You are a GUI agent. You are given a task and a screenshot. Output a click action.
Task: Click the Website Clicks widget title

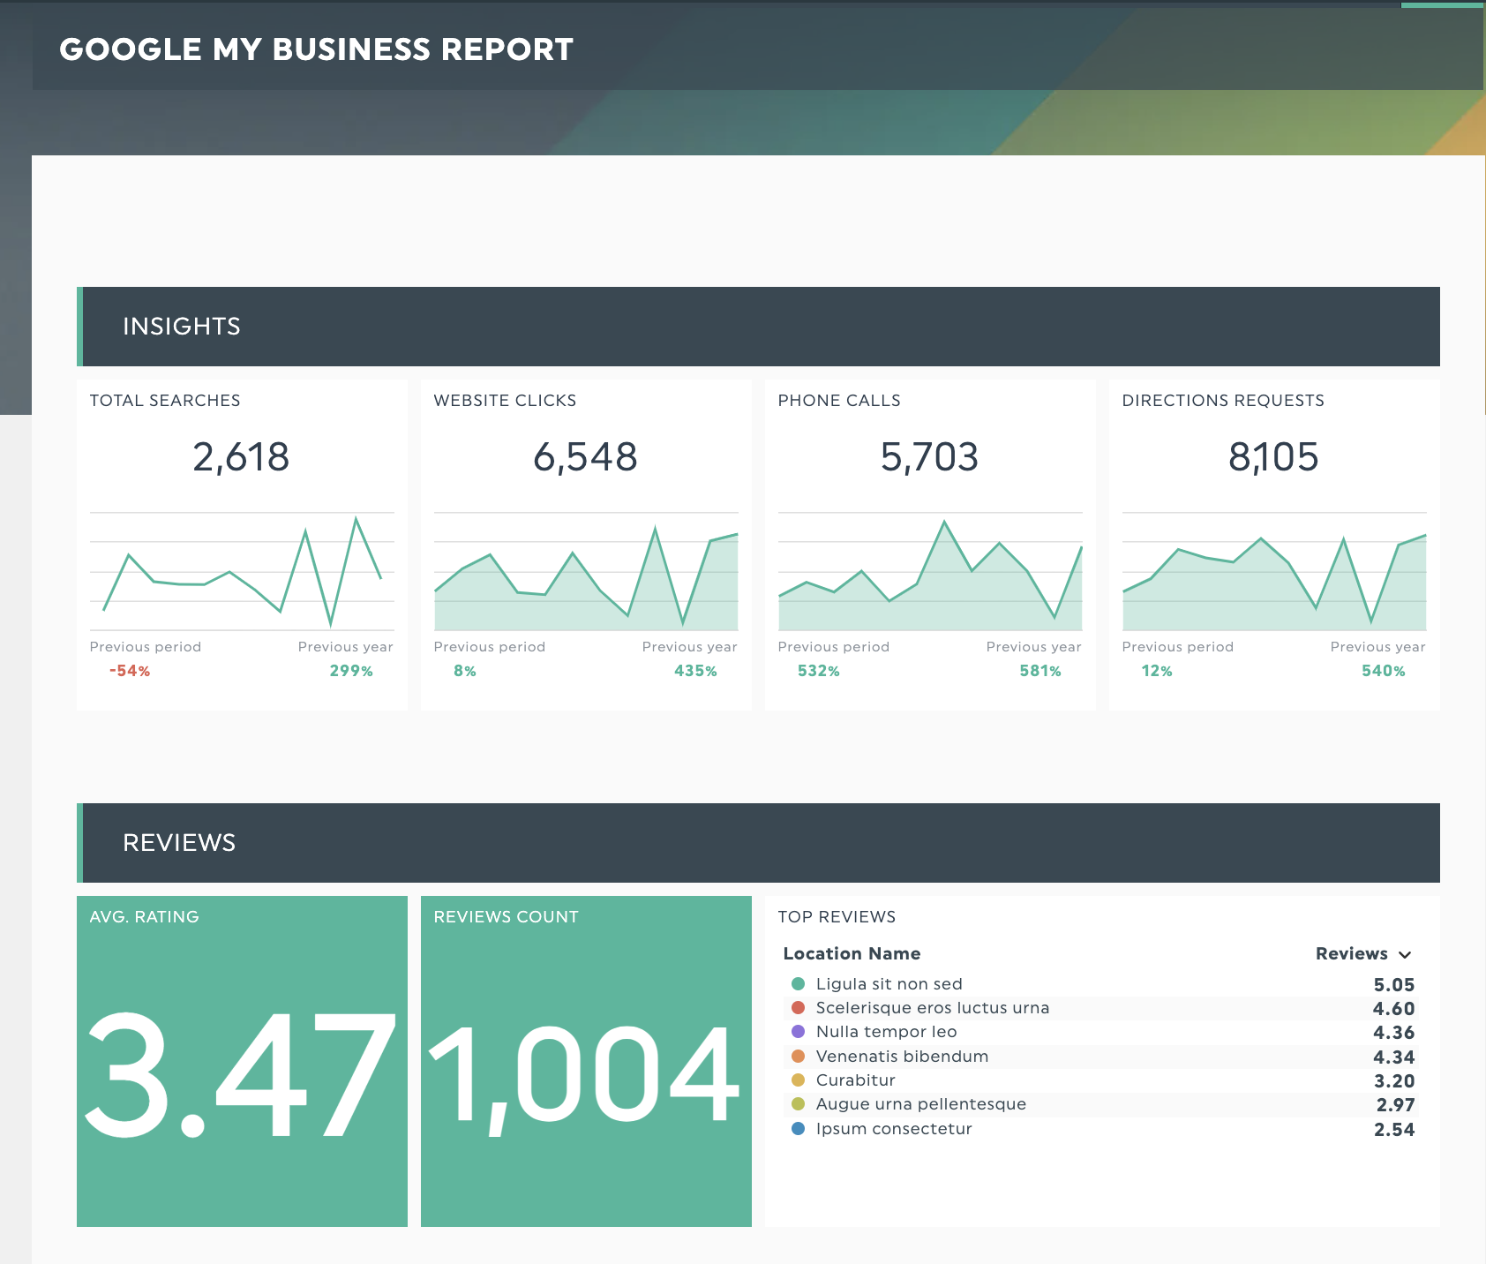[505, 400]
